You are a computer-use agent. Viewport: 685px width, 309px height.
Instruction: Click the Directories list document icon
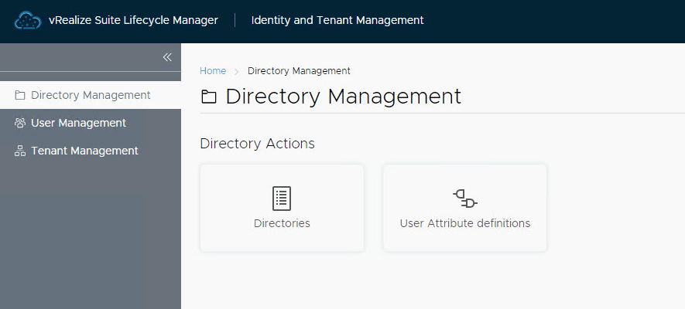tap(282, 199)
